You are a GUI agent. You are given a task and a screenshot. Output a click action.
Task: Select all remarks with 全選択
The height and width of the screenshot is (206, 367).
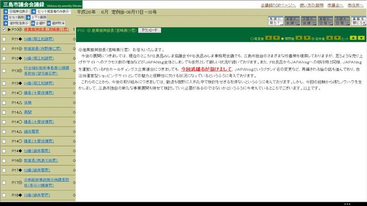coord(38,23)
